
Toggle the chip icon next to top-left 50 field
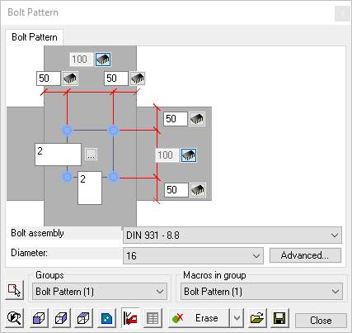pos(70,78)
